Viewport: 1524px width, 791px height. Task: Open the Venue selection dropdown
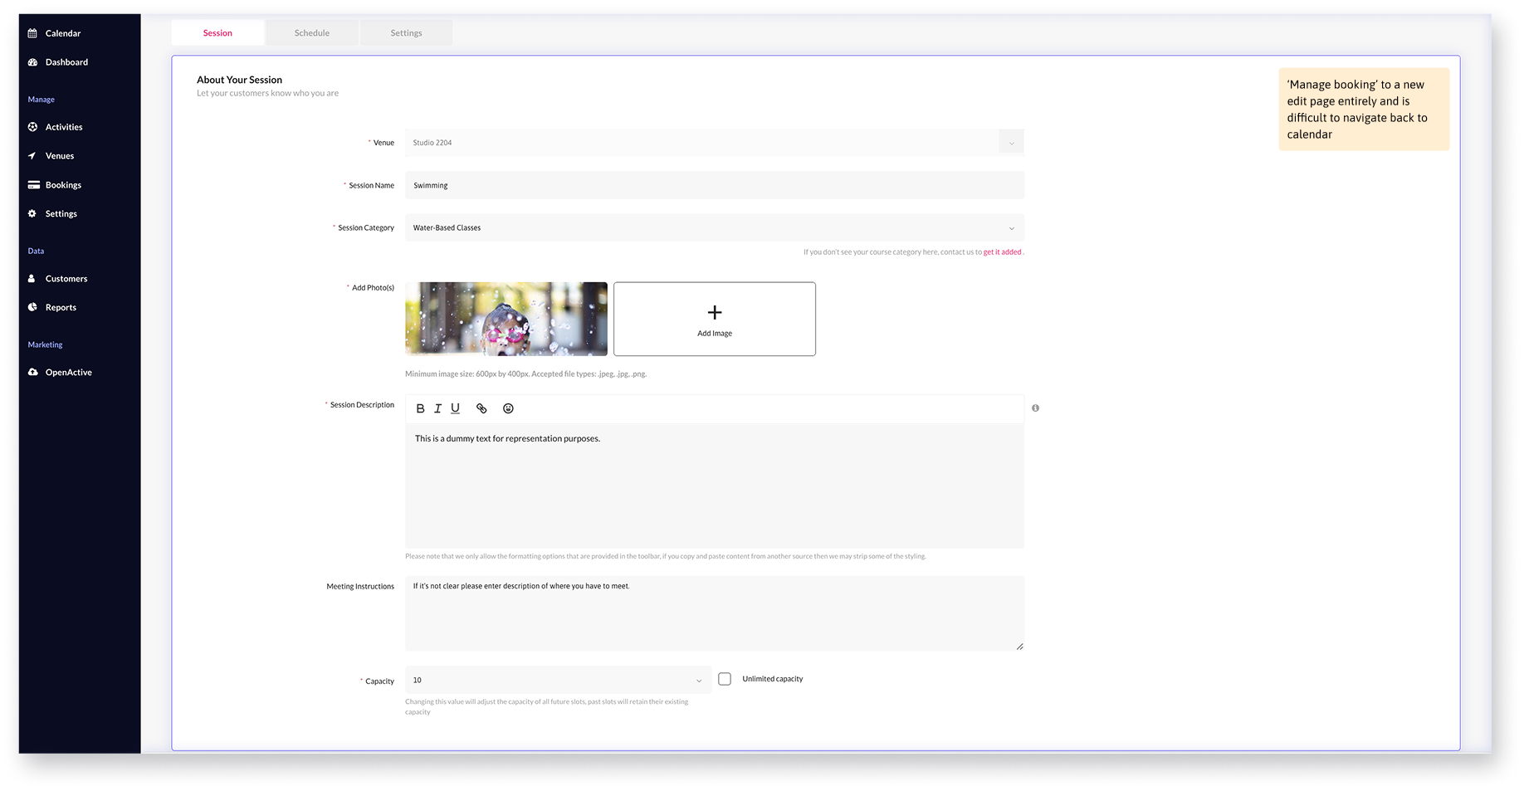1010,142
